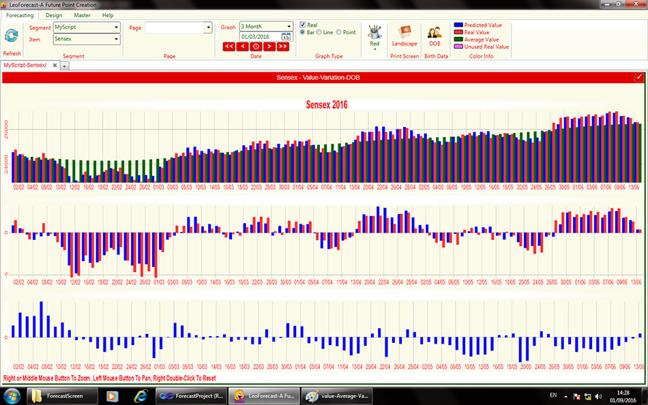Click the red Real Value color swatch
This screenshot has height=405, width=648.
point(458,32)
